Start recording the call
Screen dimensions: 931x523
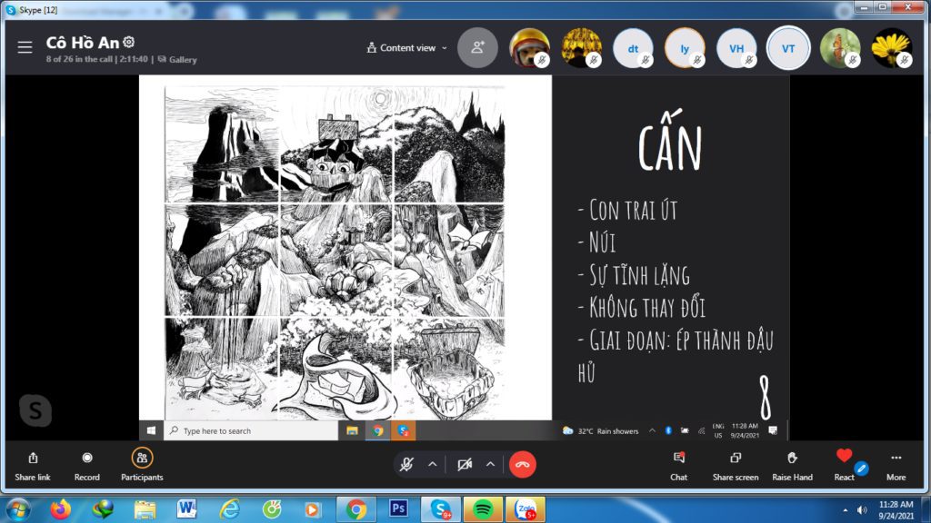(87, 463)
